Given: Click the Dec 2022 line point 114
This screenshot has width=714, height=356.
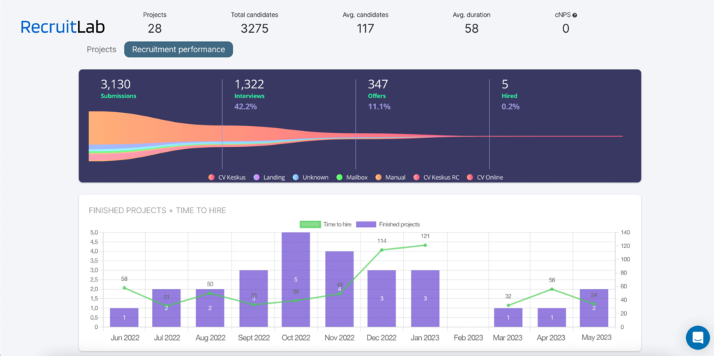Looking at the screenshot, I should [382, 250].
